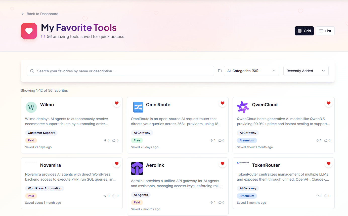This screenshot has width=348, height=216.
Task: Click the Novamira tool title
Action: point(51,165)
